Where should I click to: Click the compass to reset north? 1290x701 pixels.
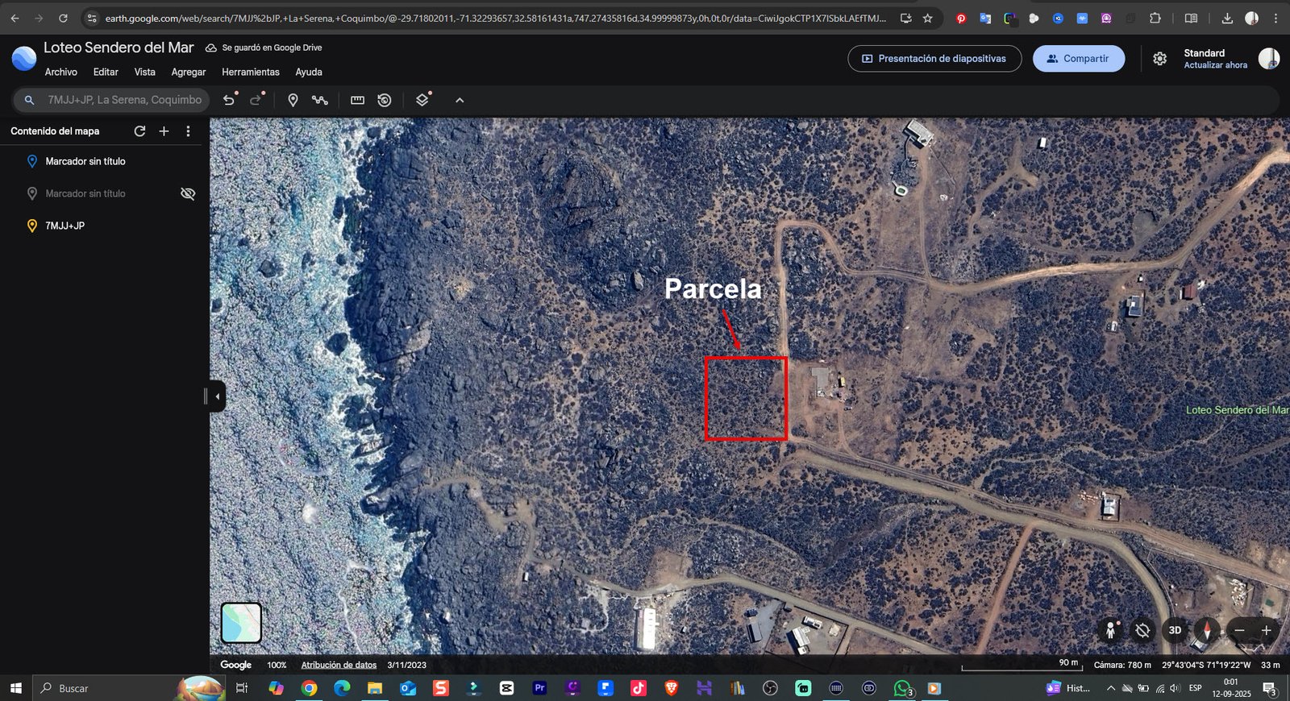pos(1207,630)
